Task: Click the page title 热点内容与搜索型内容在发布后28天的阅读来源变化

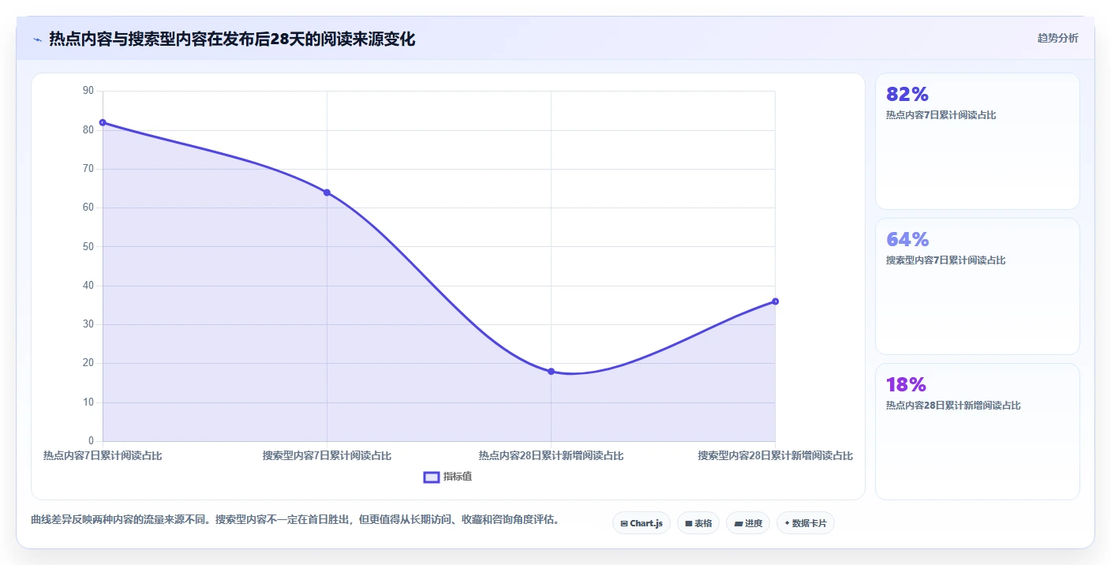Action: [x=232, y=39]
